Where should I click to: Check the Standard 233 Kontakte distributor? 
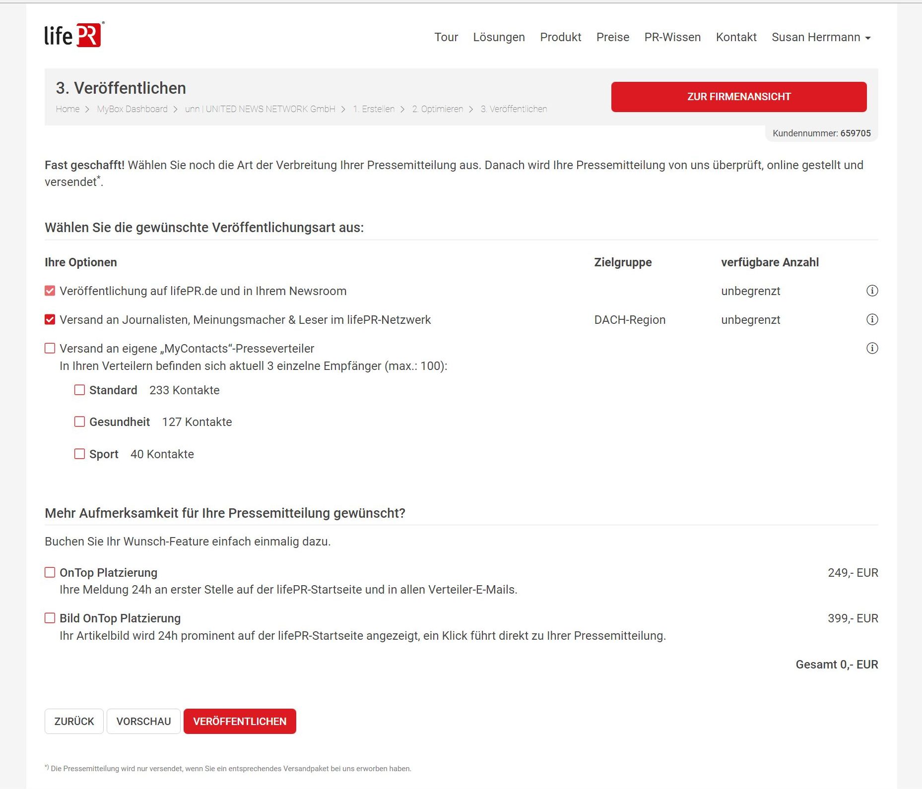click(79, 390)
